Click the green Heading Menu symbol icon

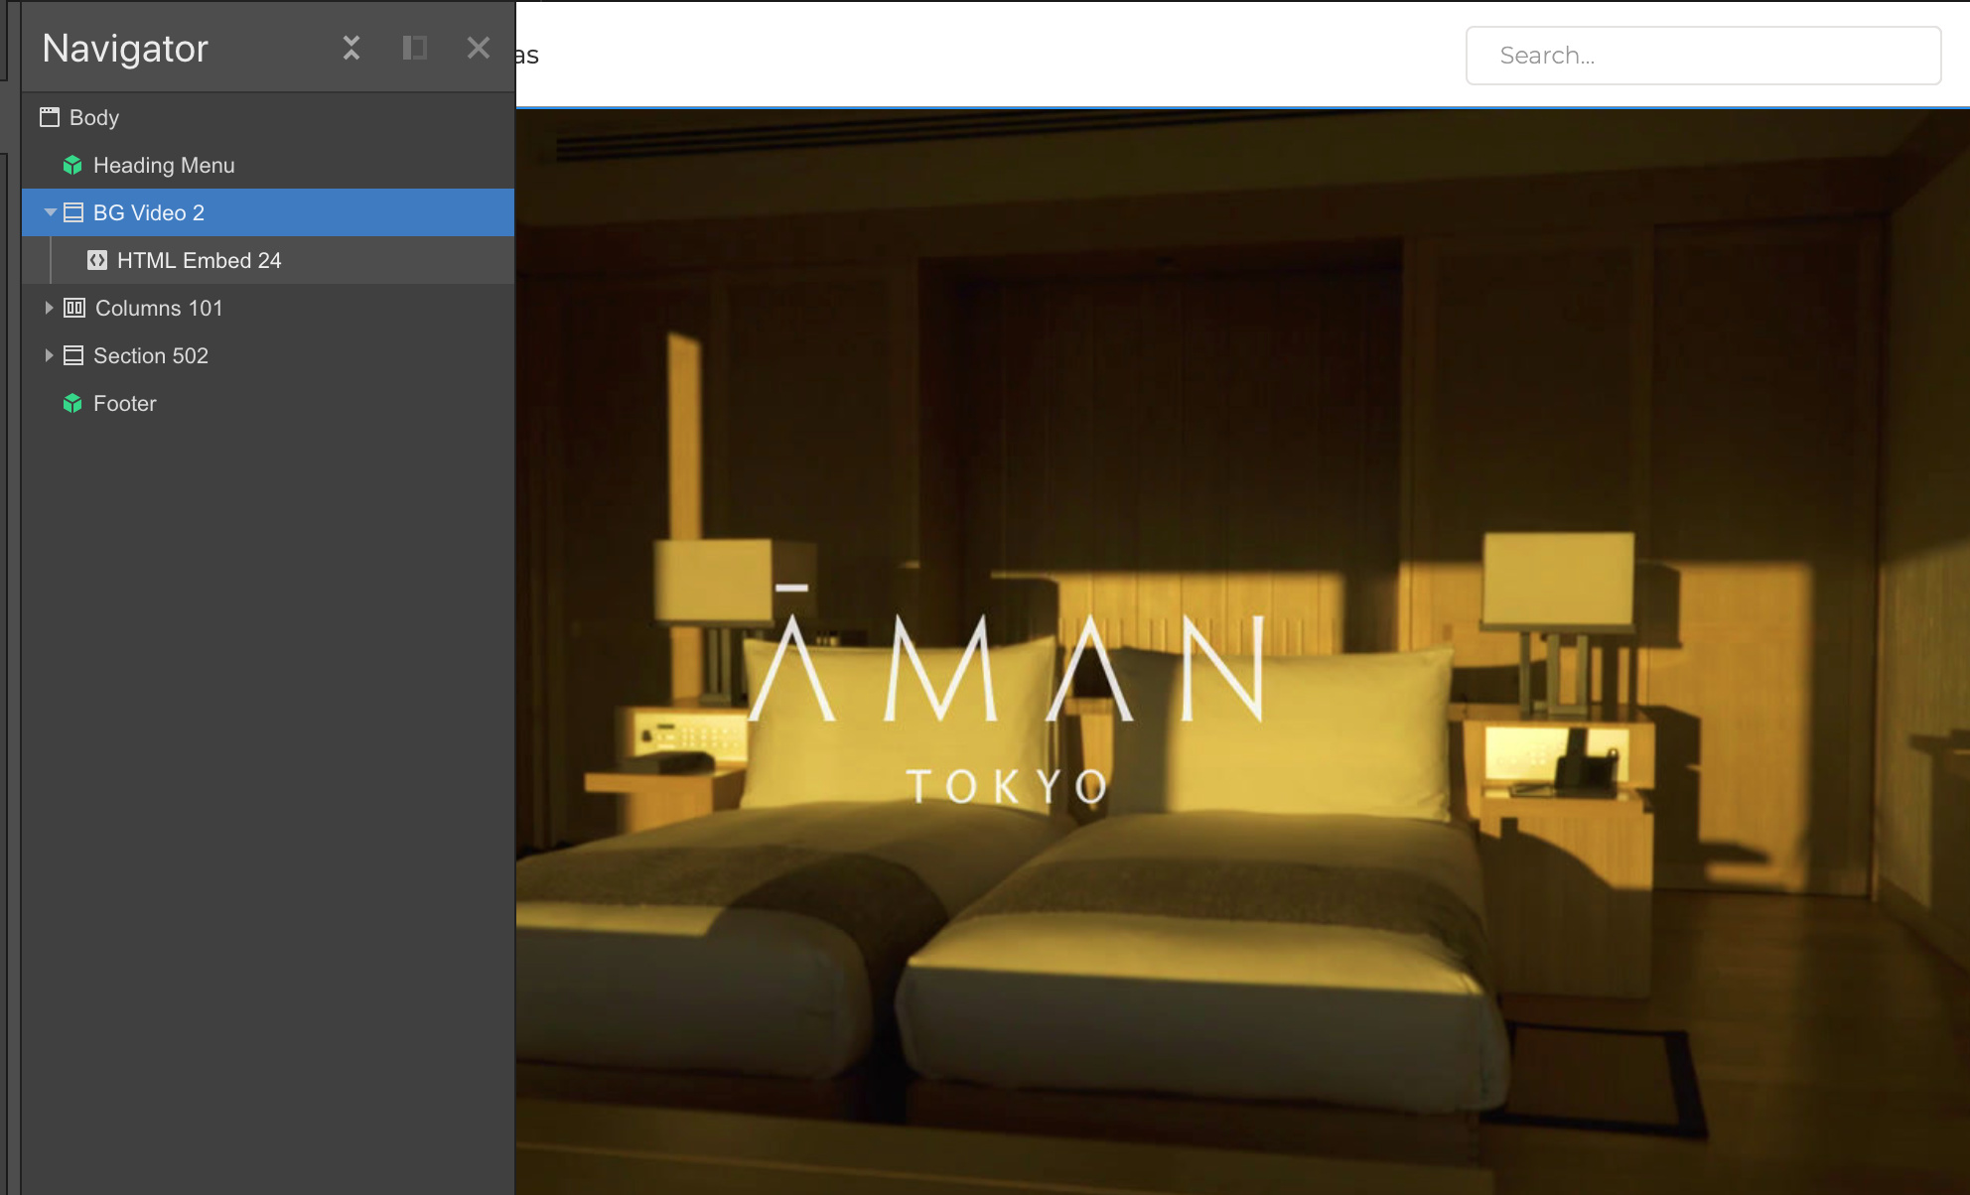(72, 165)
